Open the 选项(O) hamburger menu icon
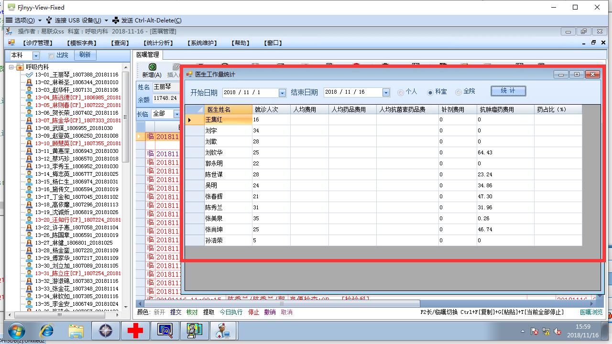This screenshot has width=612, height=344. point(9,21)
